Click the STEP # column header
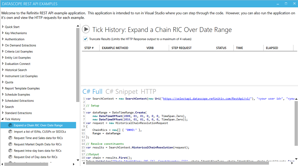Viewport: 298px width, 166px height. (89, 48)
